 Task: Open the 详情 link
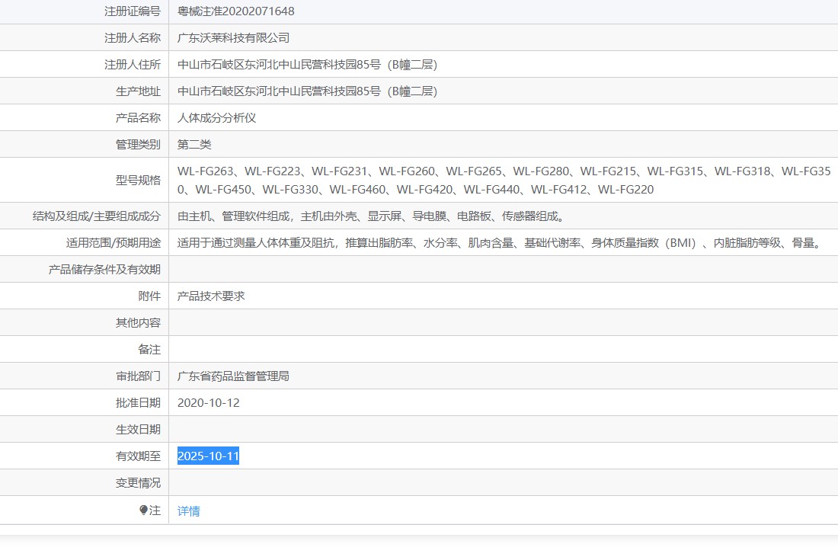[188, 511]
